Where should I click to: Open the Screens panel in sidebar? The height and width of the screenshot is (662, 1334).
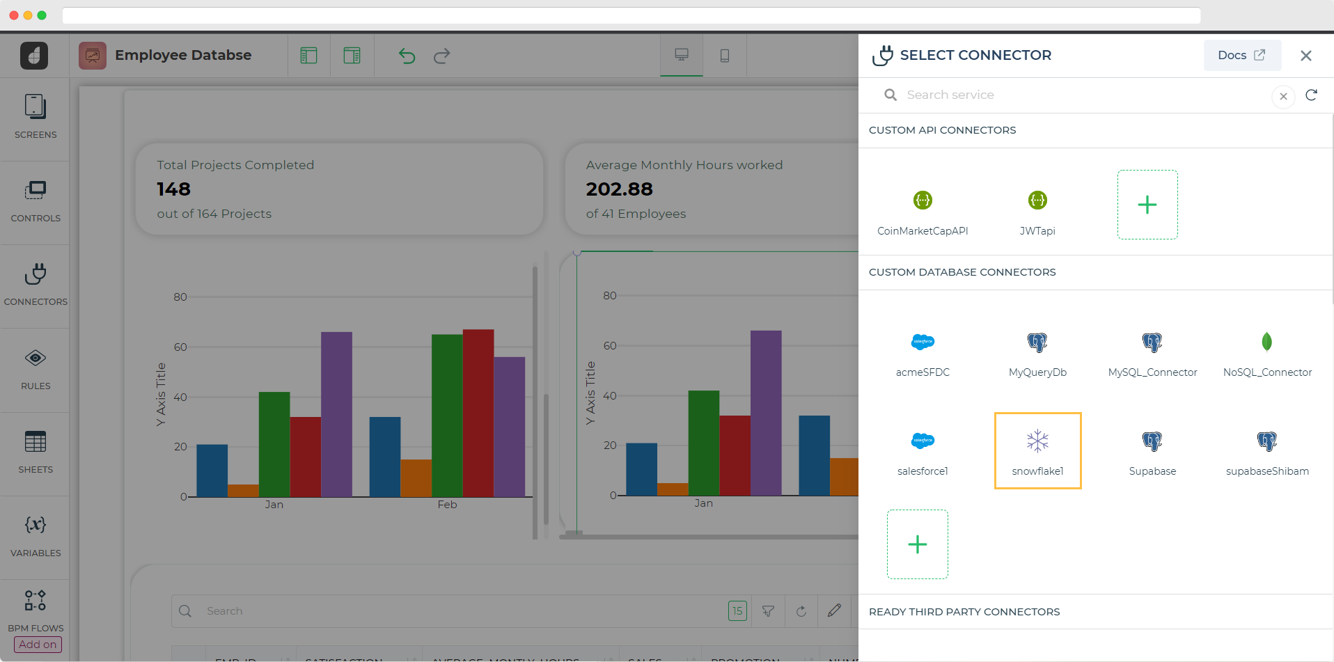[x=36, y=116]
